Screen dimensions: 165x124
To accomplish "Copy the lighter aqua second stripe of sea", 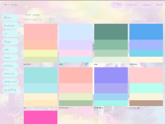I will [41, 88].
